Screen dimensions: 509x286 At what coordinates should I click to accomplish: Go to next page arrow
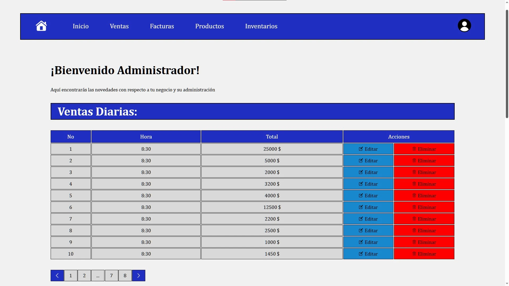click(x=138, y=275)
